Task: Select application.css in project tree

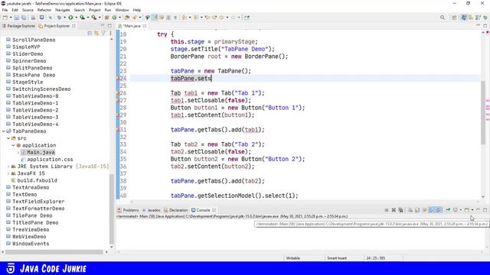Action: (x=50, y=160)
